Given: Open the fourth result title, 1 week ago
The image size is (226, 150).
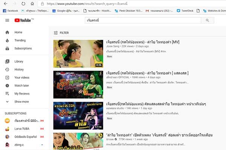Looking at the screenshot, I should click(159, 135).
